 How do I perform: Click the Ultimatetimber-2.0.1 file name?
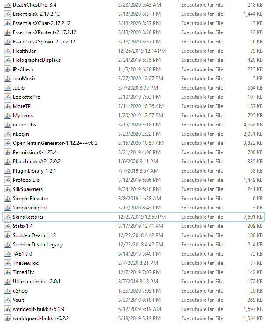[x=36, y=282]
